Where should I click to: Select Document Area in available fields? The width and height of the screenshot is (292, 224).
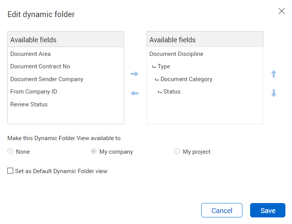[x=66, y=54]
